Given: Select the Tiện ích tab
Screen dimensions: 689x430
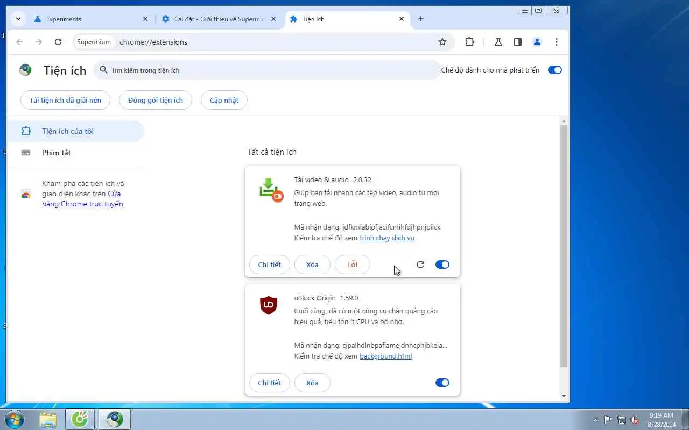Looking at the screenshot, I should [x=347, y=19].
